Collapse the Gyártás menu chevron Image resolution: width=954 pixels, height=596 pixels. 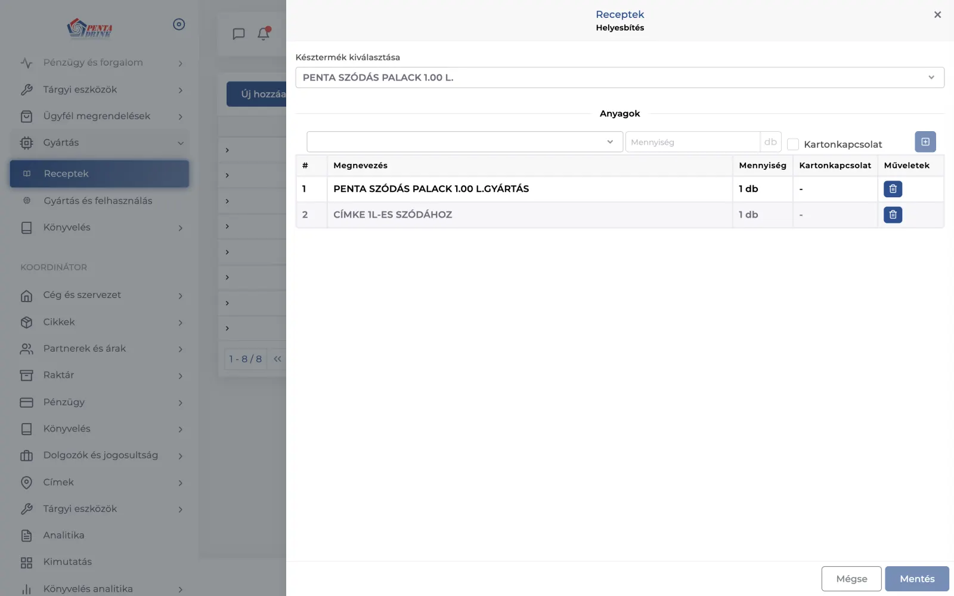(x=180, y=143)
